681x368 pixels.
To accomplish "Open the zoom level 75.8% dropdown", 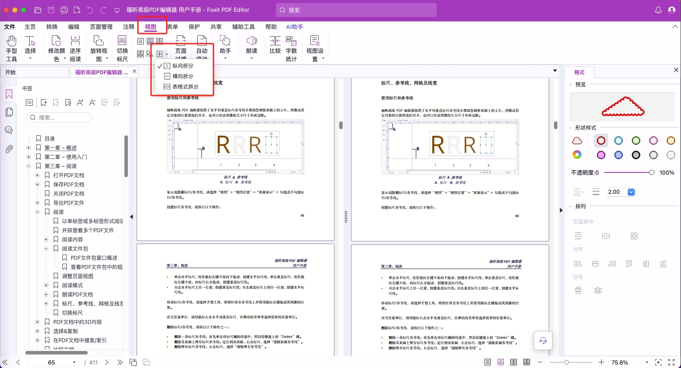I will 647,362.
